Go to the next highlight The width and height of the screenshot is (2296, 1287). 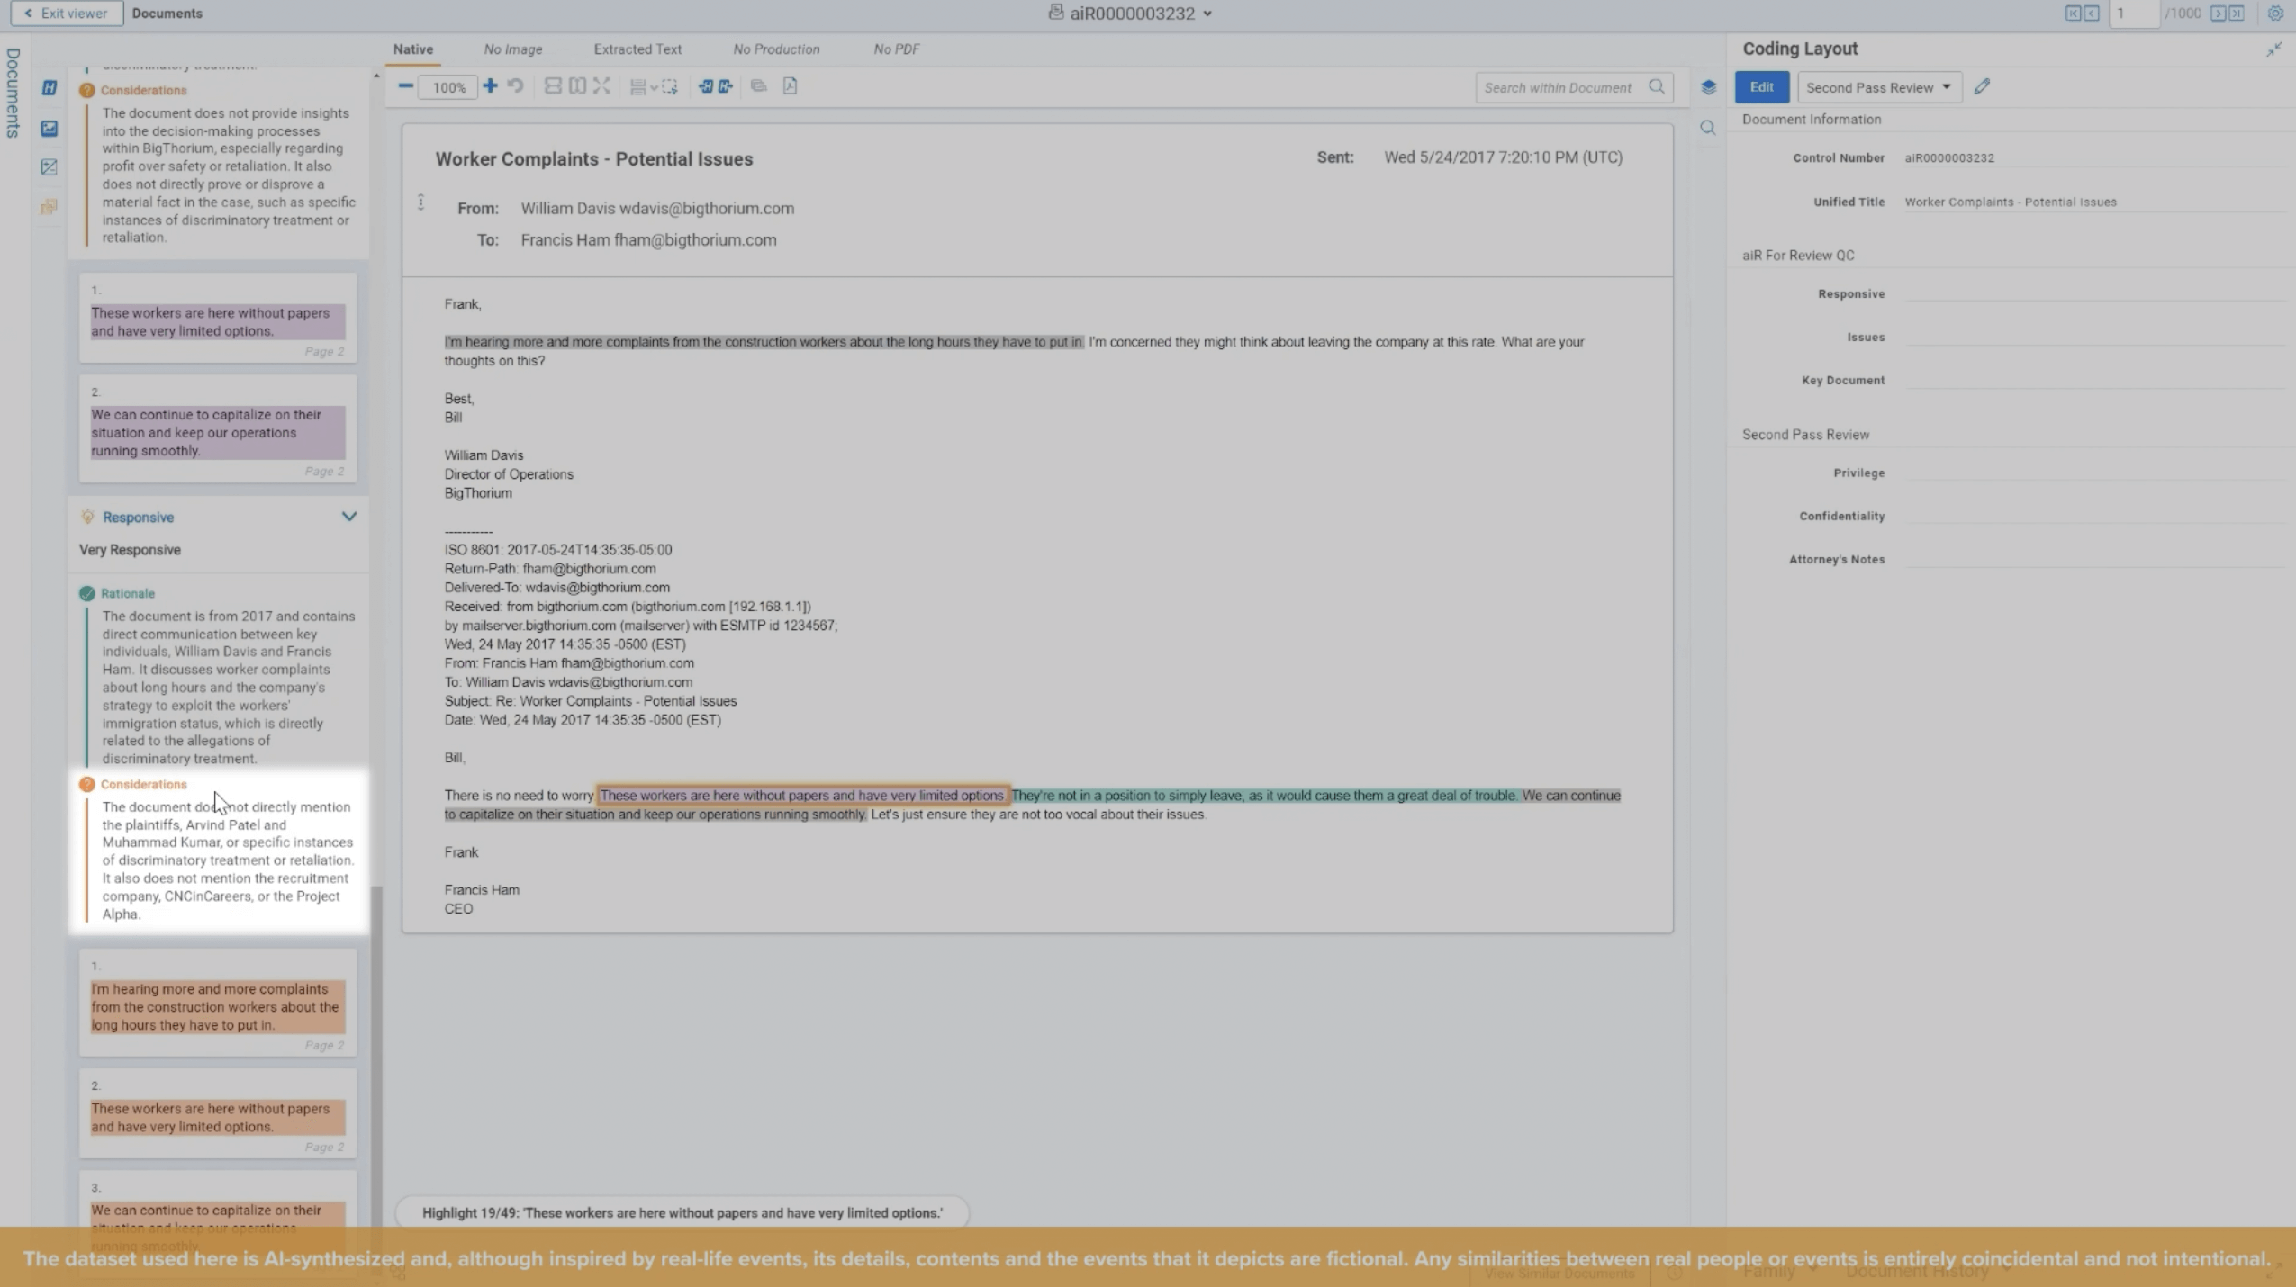[726, 86]
